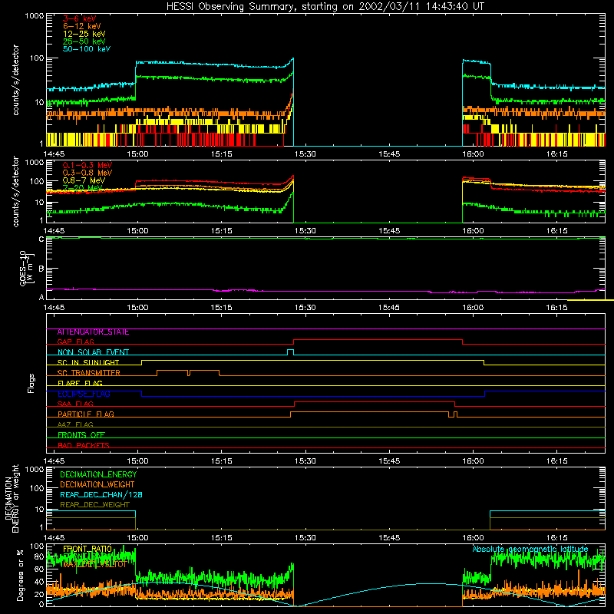Click the FRONT_RATIO legend label
The width and height of the screenshot is (614, 614).
pos(87,549)
